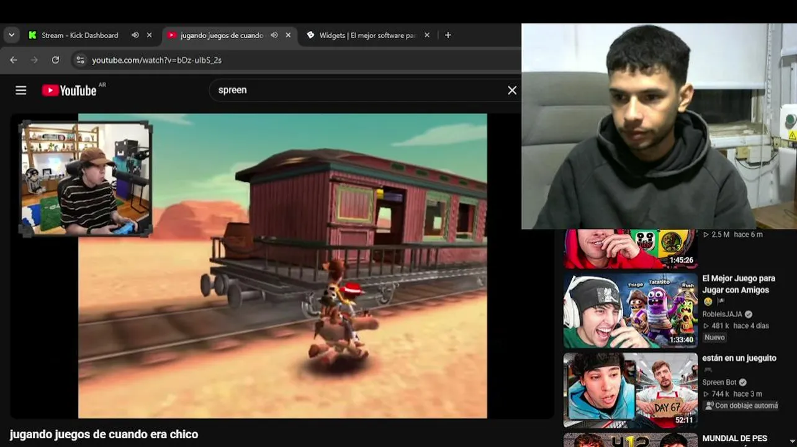Open the browser tab search dropdown
This screenshot has width=797, height=447.
pyautogui.click(x=11, y=35)
